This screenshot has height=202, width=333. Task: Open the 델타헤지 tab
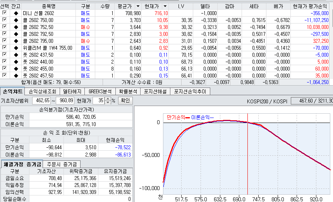tap(72, 91)
